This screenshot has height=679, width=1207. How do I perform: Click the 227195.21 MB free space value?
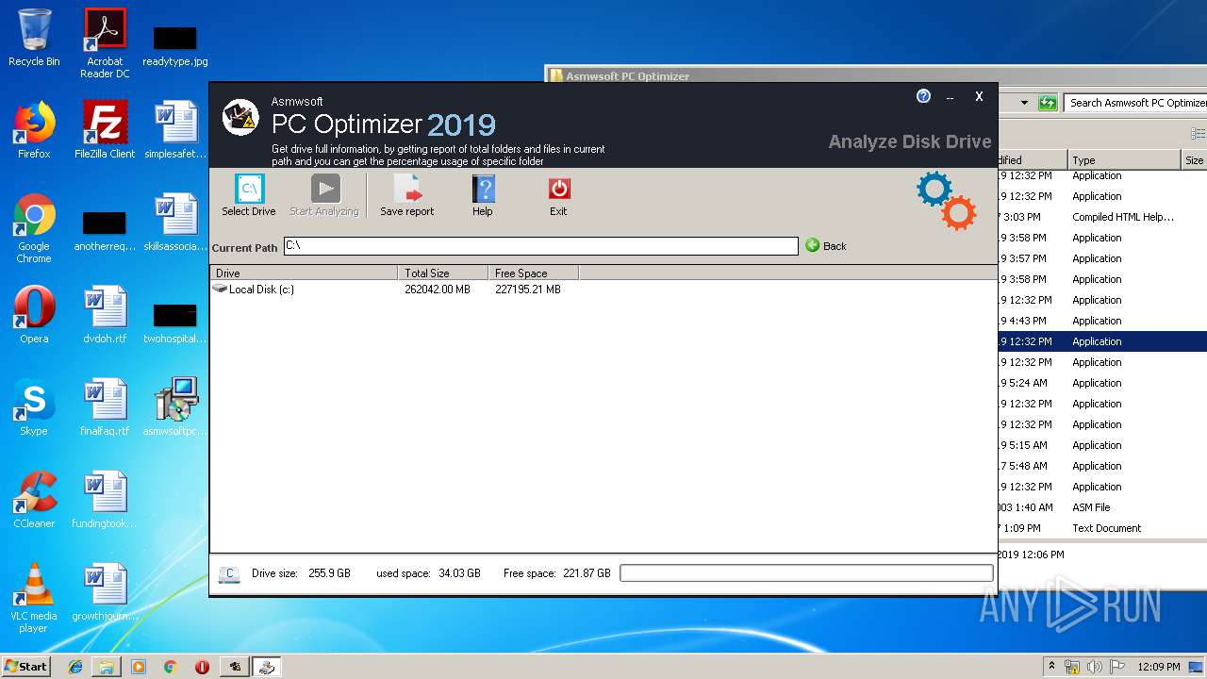tap(528, 290)
